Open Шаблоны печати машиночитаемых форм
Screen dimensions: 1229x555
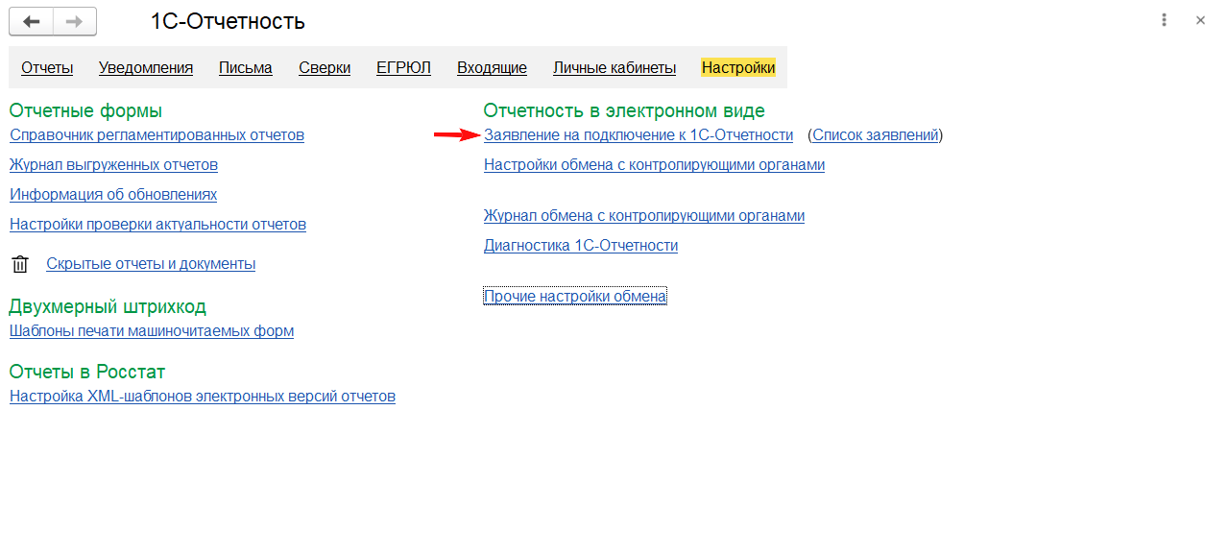(152, 331)
